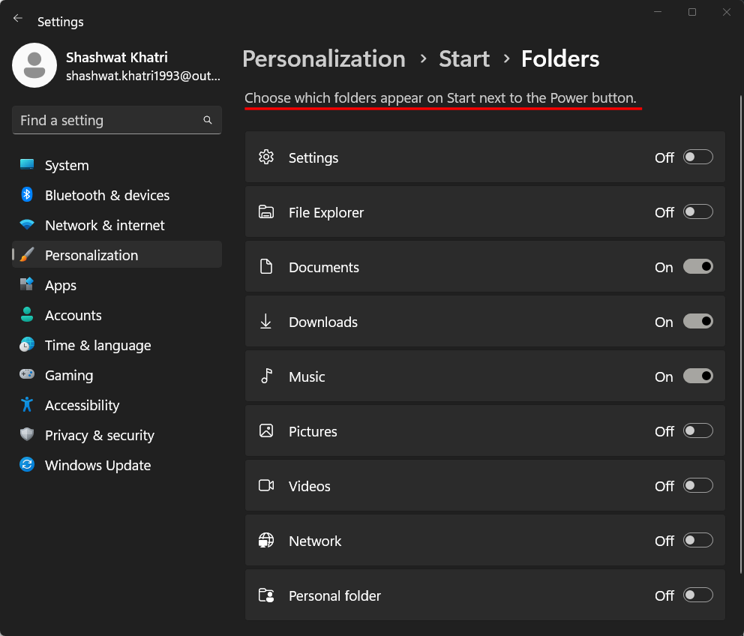
Task: Open Privacy & security section
Action: [100, 435]
